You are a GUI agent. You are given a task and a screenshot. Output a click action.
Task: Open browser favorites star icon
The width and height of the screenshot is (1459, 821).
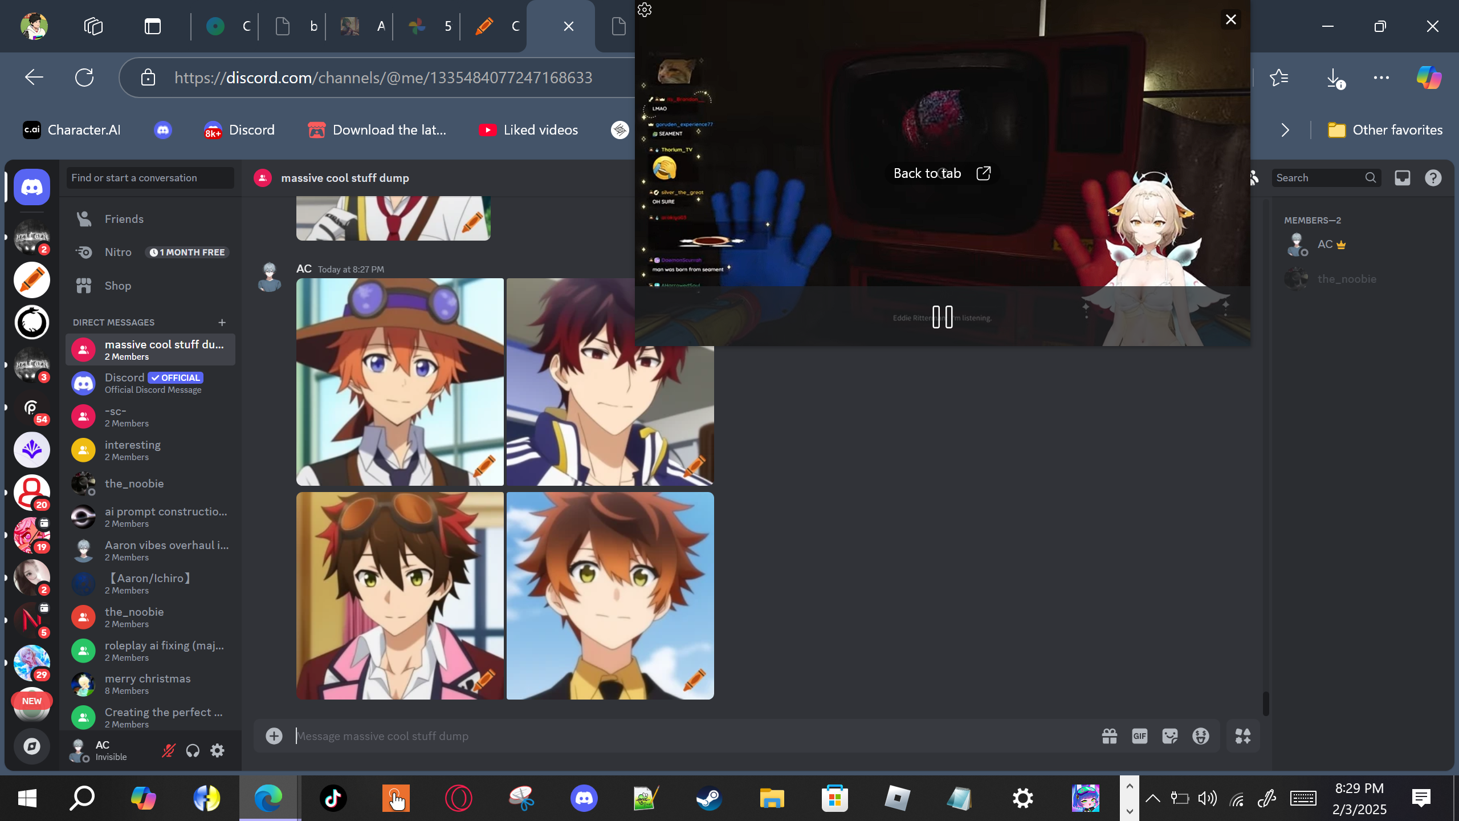[1279, 78]
